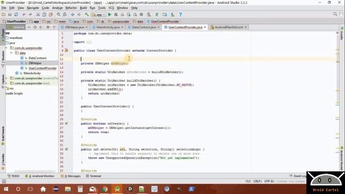This screenshot has width=345, height=194.
Task: Toggle the Gradle tool window strip button
Action: (x=342, y=33)
